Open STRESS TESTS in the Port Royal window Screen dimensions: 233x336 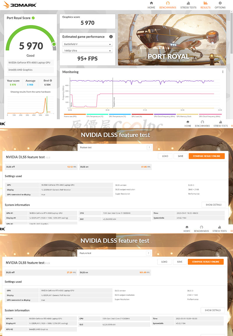(188, 5)
